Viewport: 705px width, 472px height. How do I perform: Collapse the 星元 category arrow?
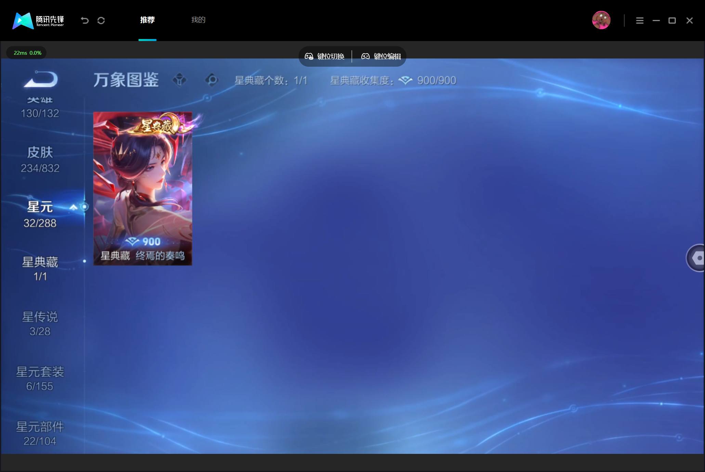[73, 207]
